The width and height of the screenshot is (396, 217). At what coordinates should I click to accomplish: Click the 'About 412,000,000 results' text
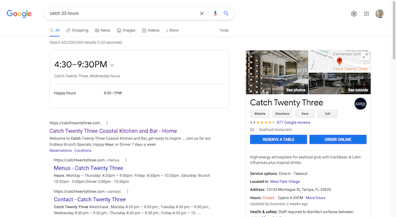click(86, 43)
